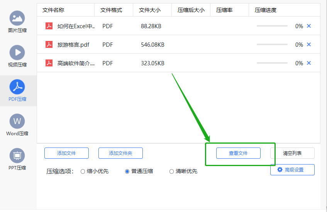Viewport: 327px width, 212px height.
Task: Clear the list with 清空列表
Action: (x=292, y=153)
